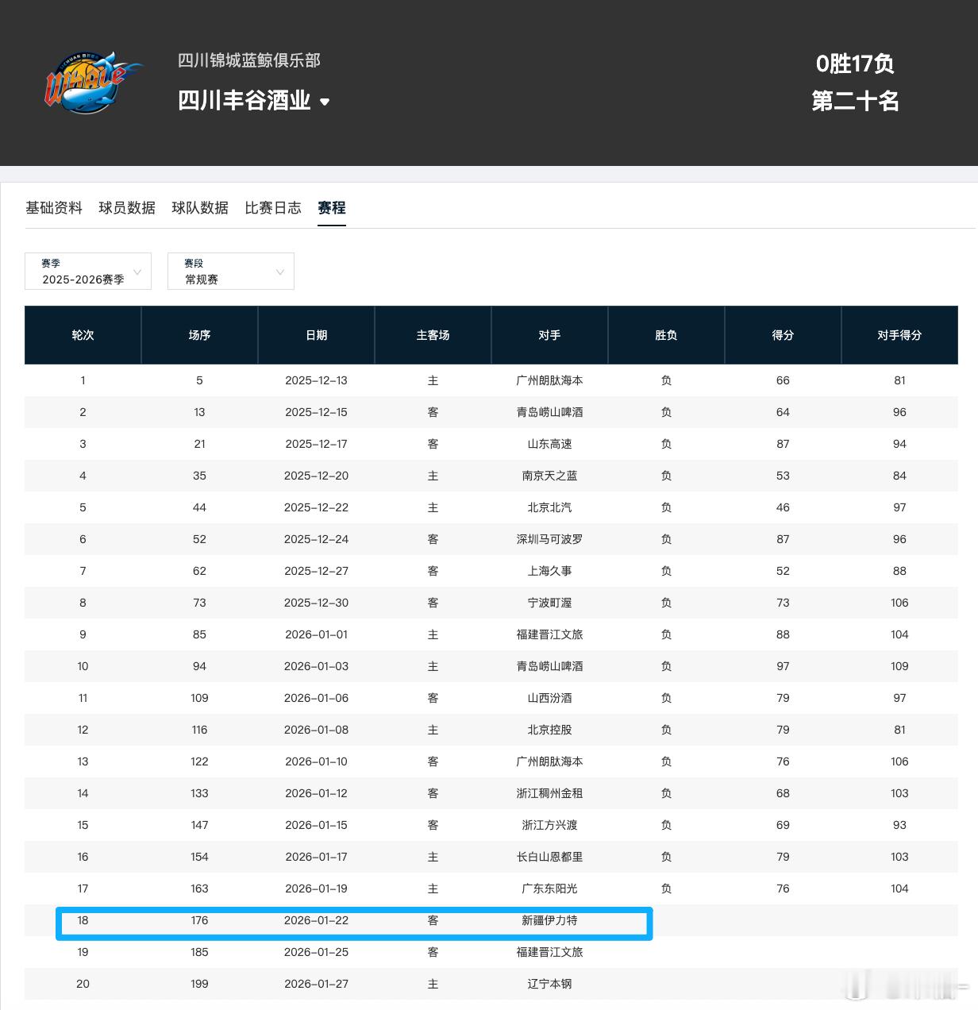
Task: Select the 轮次 column header
Action: (83, 335)
